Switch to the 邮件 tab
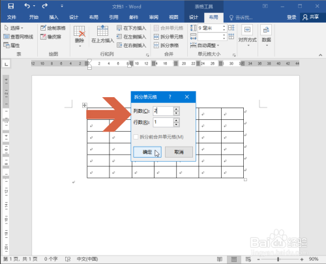The width and height of the screenshot is (326, 264). (x=134, y=18)
